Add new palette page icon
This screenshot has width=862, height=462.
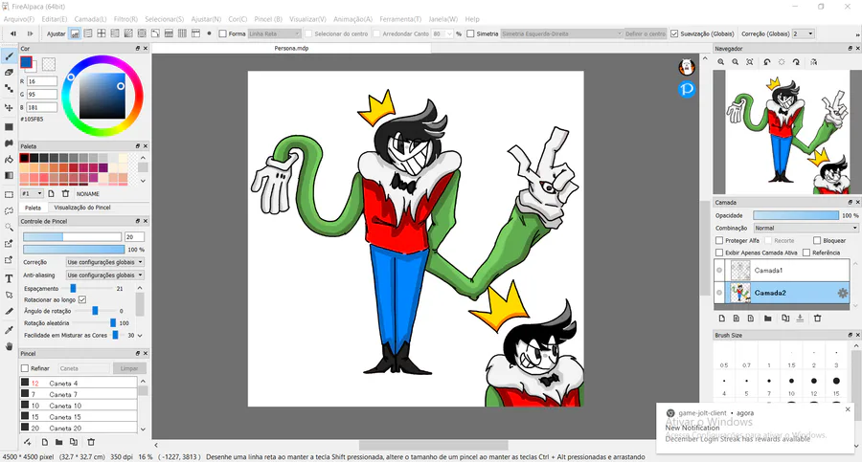(x=51, y=193)
